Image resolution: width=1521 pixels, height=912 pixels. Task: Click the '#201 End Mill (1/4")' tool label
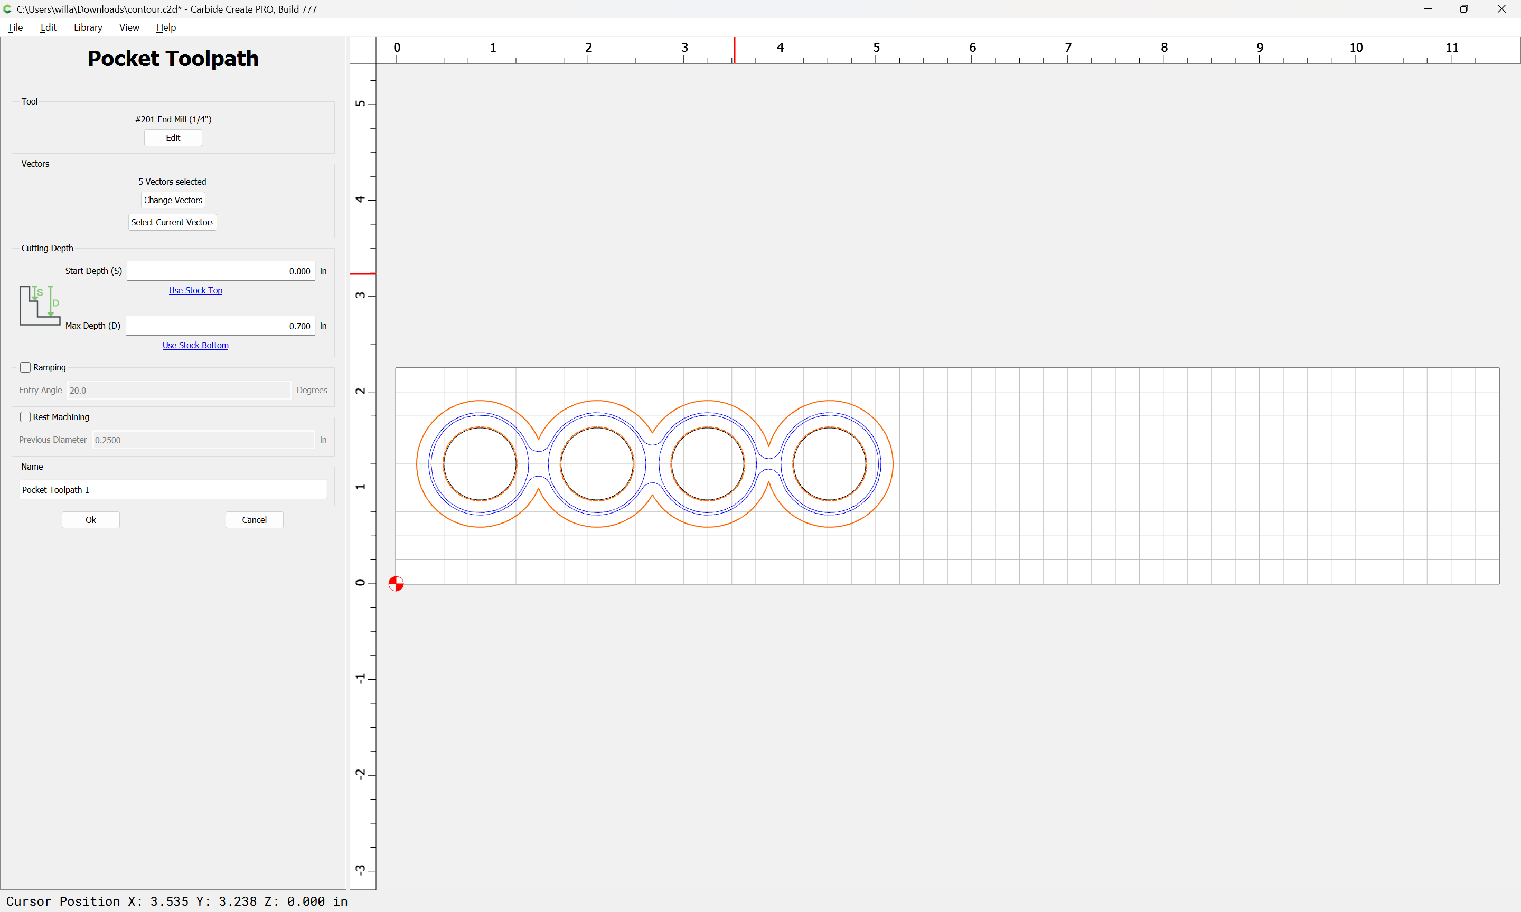pos(173,119)
